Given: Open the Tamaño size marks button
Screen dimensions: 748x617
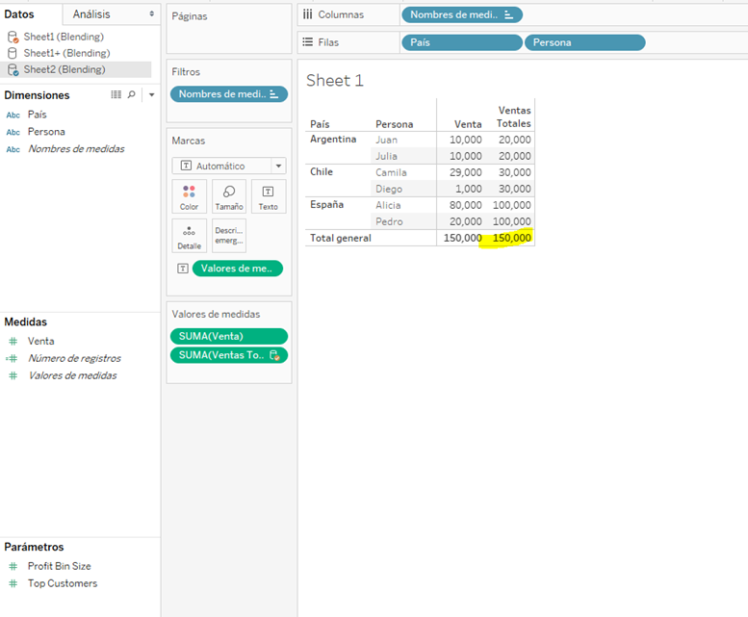Looking at the screenshot, I should click(229, 197).
